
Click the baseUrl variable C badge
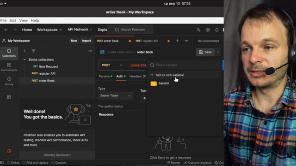154,83
